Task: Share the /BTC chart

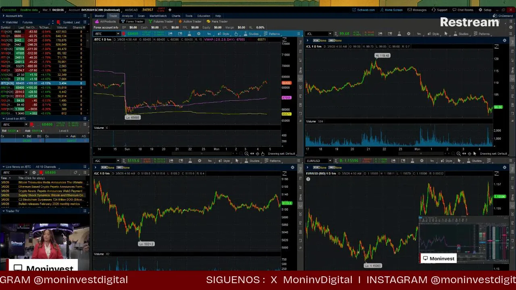Action: (170, 34)
